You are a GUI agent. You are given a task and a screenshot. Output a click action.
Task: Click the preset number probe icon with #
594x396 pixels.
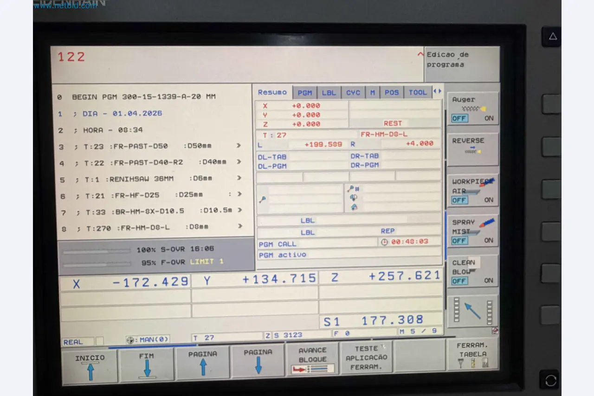coord(354,189)
